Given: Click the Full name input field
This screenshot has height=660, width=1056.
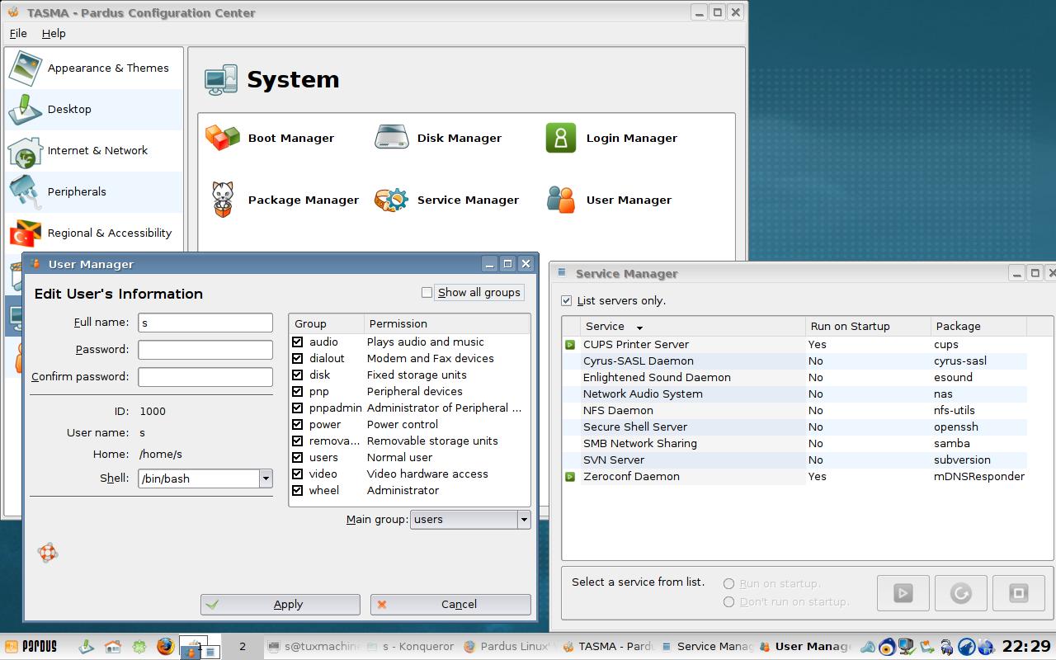Looking at the screenshot, I should point(205,323).
